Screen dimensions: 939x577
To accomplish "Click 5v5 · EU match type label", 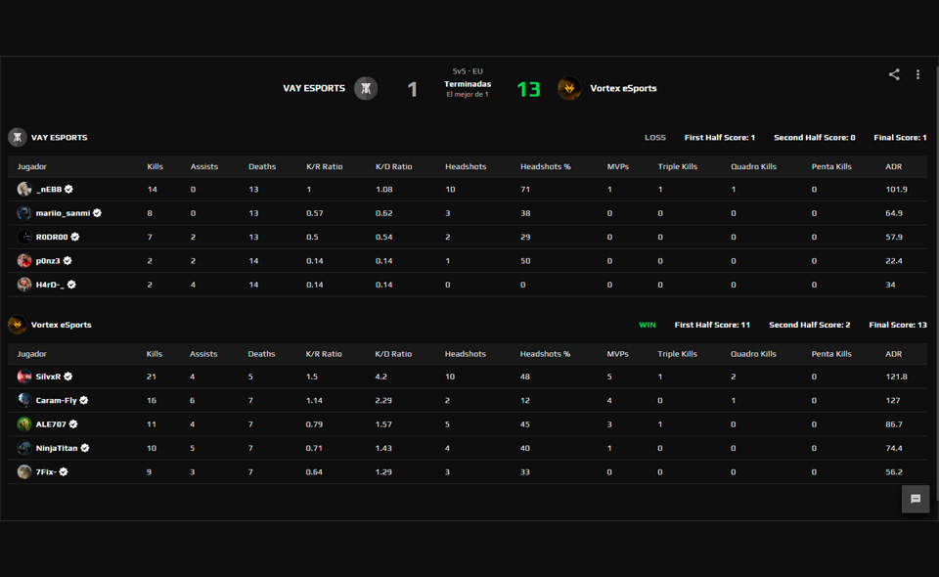I will [x=468, y=71].
